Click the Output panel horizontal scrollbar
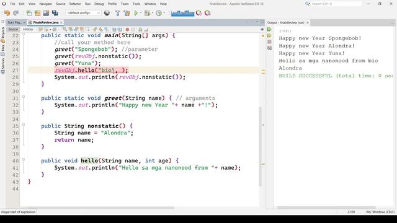The width and height of the screenshot is (397, 223). pos(326,208)
